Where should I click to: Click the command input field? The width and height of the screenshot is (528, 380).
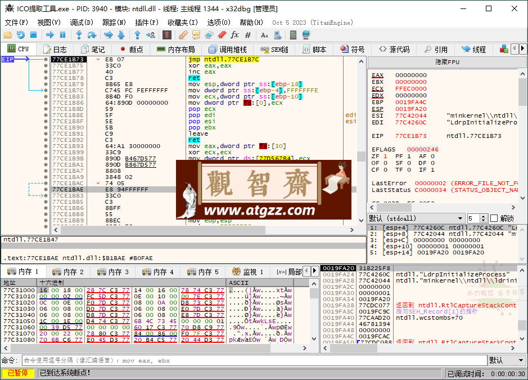(x=255, y=360)
